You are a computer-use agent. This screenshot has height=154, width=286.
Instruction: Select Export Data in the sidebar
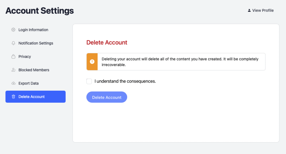(x=28, y=83)
